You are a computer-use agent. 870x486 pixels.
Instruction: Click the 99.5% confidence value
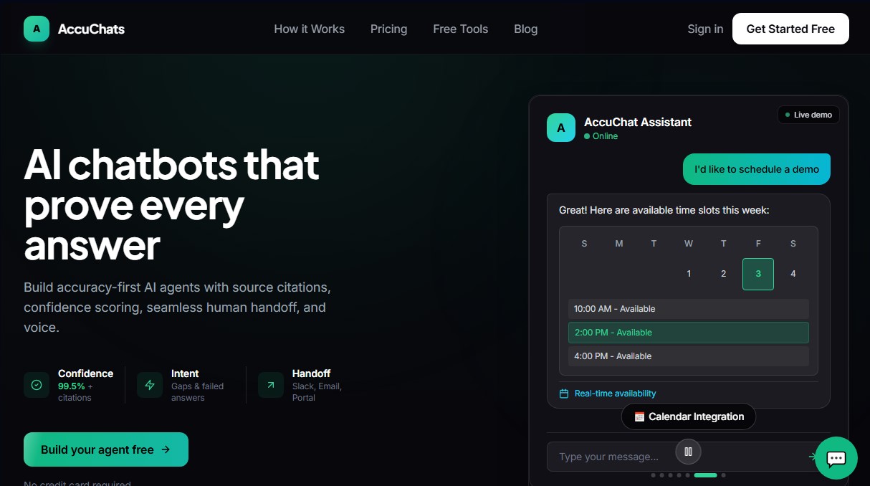click(72, 386)
